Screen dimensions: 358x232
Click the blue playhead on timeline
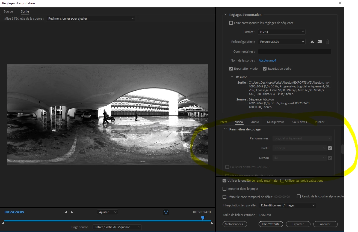pos(203,218)
